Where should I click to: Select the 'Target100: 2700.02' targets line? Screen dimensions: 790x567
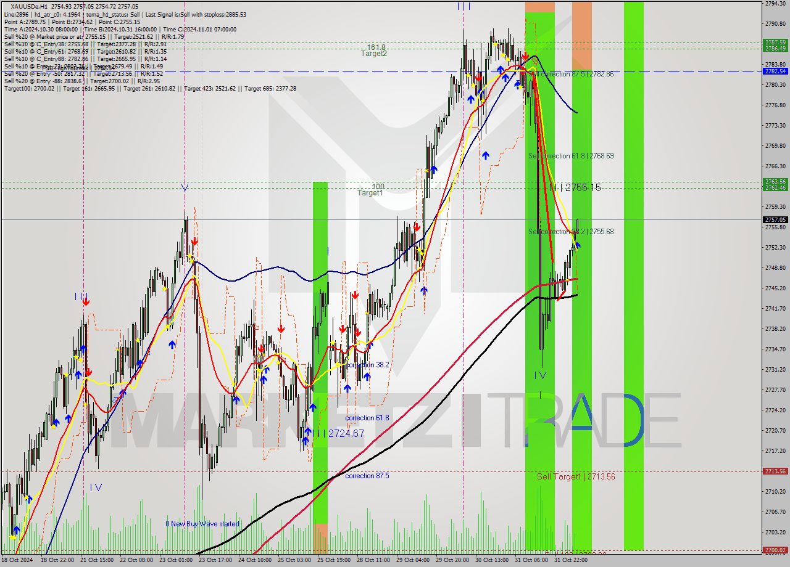(x=150, y=88)
